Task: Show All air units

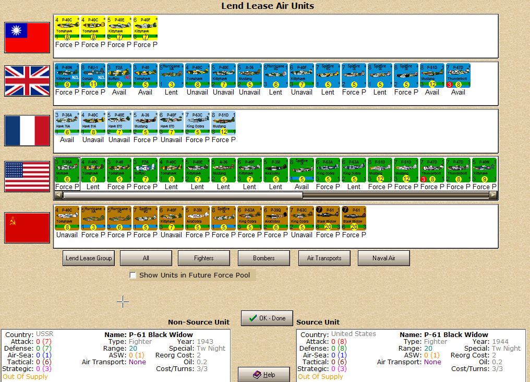Action: click(x=146, y=258)
